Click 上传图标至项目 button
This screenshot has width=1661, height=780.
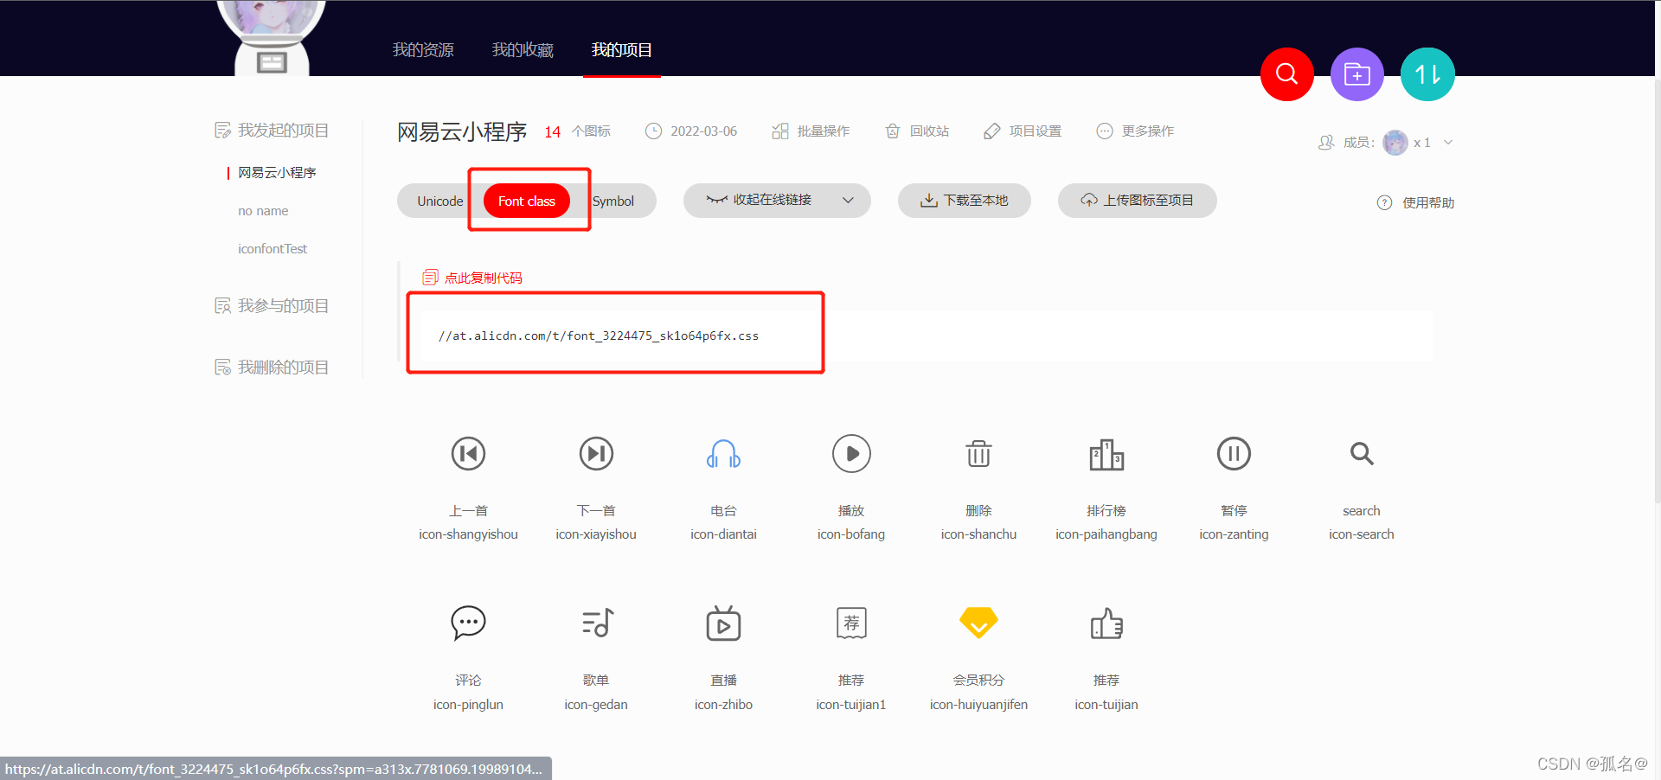[1138, 201]
